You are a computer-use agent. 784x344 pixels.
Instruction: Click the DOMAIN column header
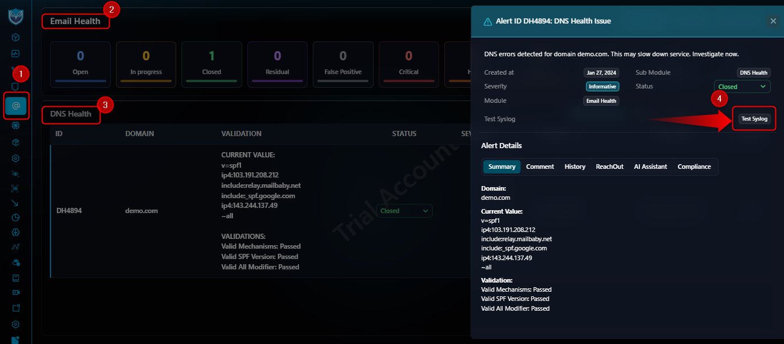click(x=139, y=133)
